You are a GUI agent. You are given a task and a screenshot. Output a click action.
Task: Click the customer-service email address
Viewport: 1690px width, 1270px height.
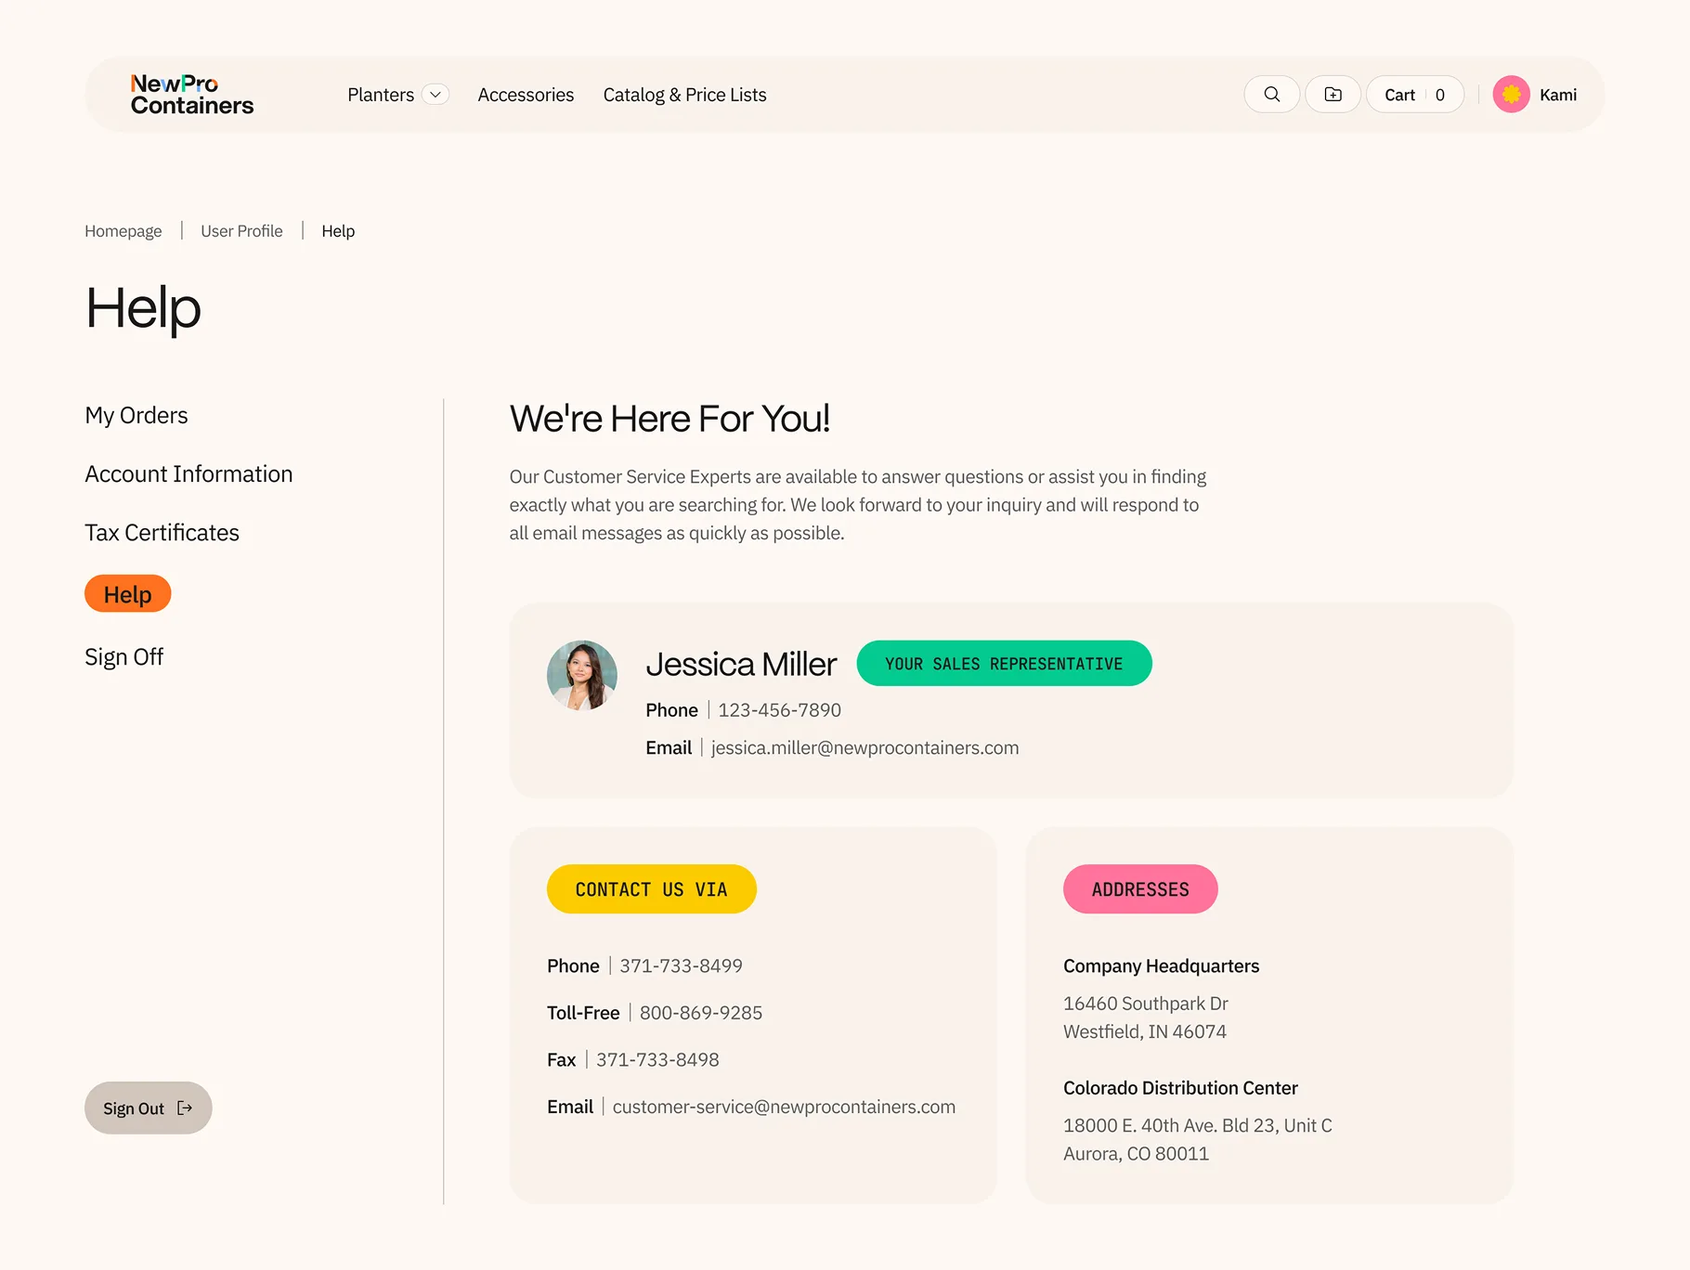(784, 1107)
